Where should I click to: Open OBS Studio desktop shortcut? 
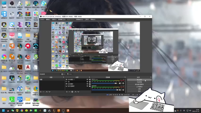tap(12, 5)
